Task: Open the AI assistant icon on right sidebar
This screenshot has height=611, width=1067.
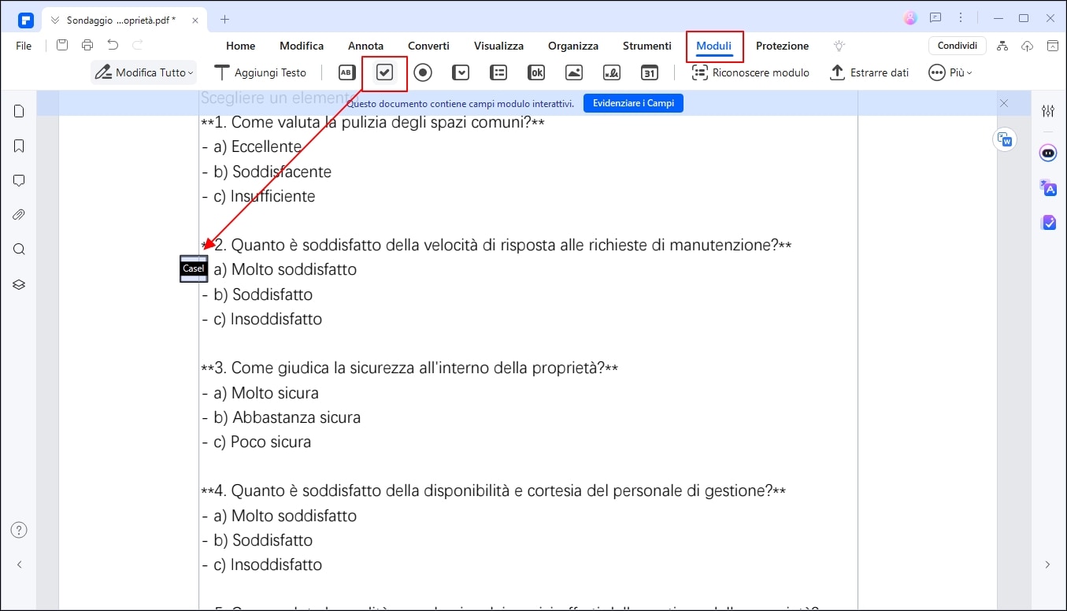Action: [1048, 153]
